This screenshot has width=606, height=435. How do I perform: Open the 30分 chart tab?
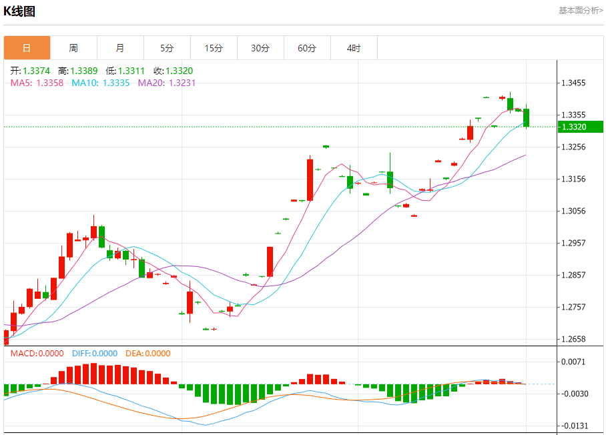click(x=260, y=48)
